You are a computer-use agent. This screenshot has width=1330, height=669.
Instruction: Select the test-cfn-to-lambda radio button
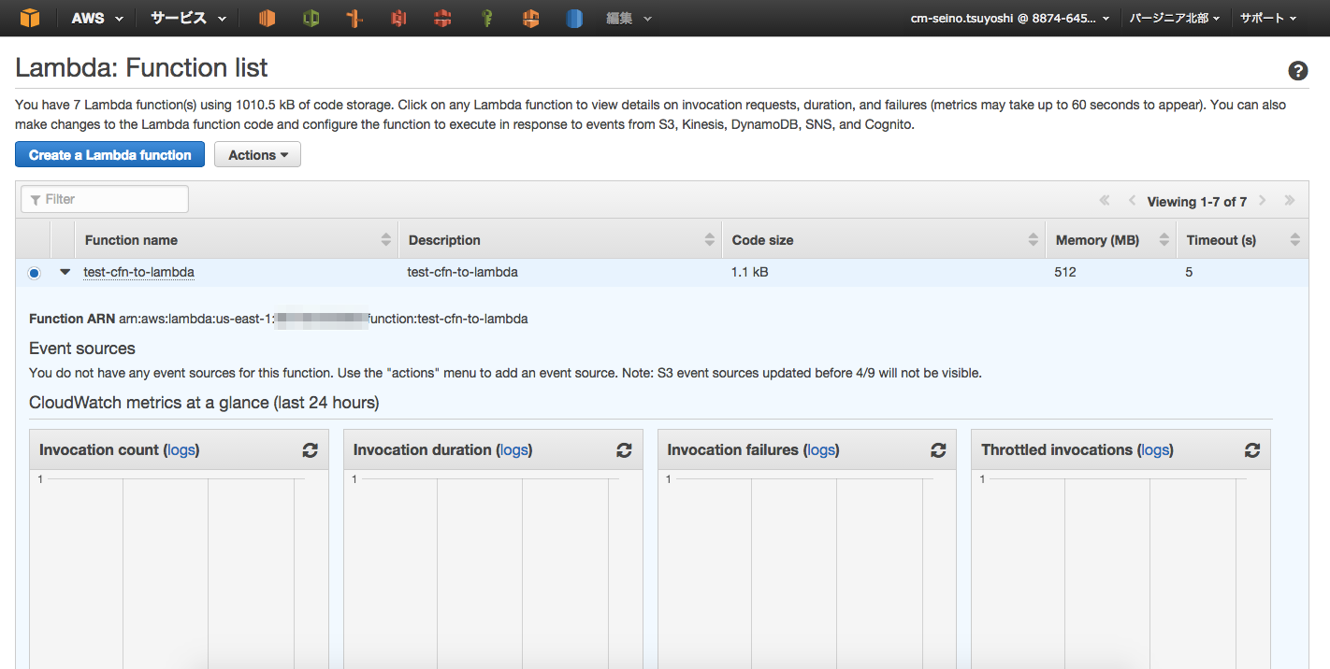34,272
